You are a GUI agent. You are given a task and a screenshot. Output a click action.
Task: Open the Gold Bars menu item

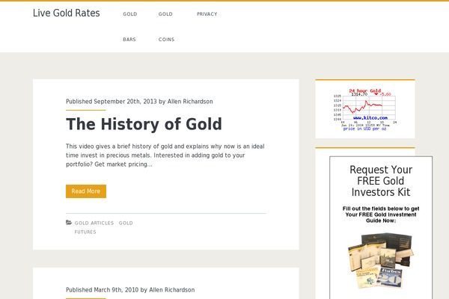(129, 26)
